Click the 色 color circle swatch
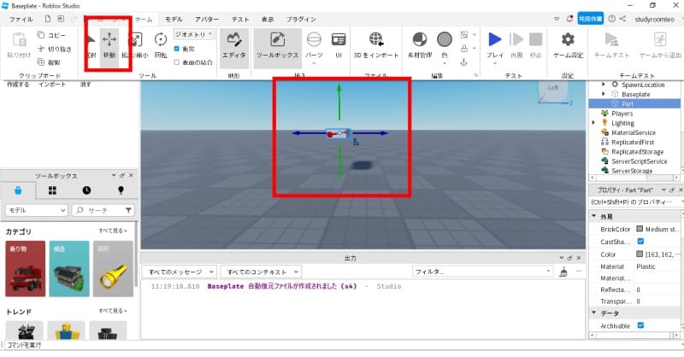This screenshot has height=357, width=684. 445,39
